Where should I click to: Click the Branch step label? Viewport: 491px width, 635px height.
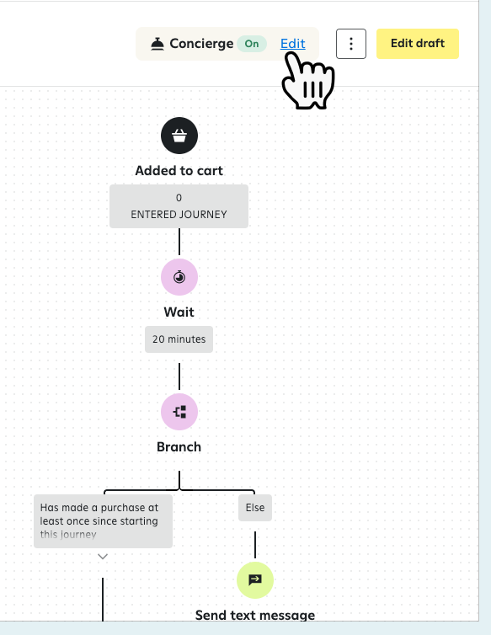click(179, 447)
